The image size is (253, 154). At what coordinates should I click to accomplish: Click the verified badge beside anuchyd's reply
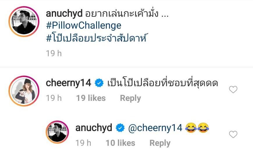coord(120,128)
